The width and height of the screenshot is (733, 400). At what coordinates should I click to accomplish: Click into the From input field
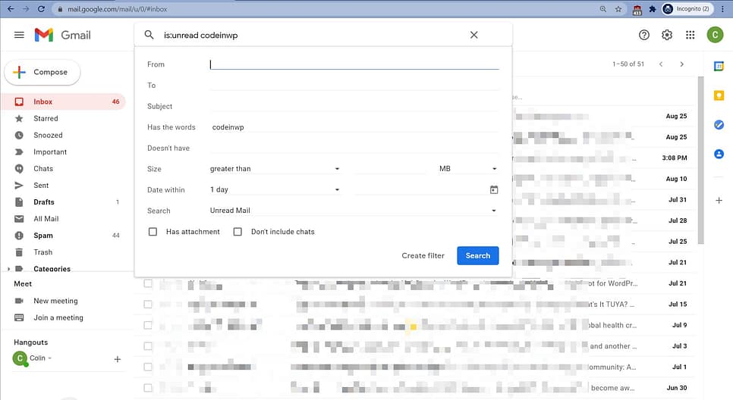pos(354,64)
